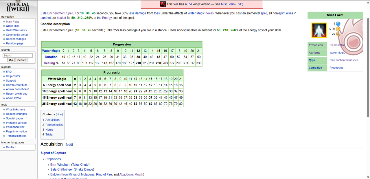Click the Healing % row header link
This screenshot has height=179, width=370.
coord(49,63)
